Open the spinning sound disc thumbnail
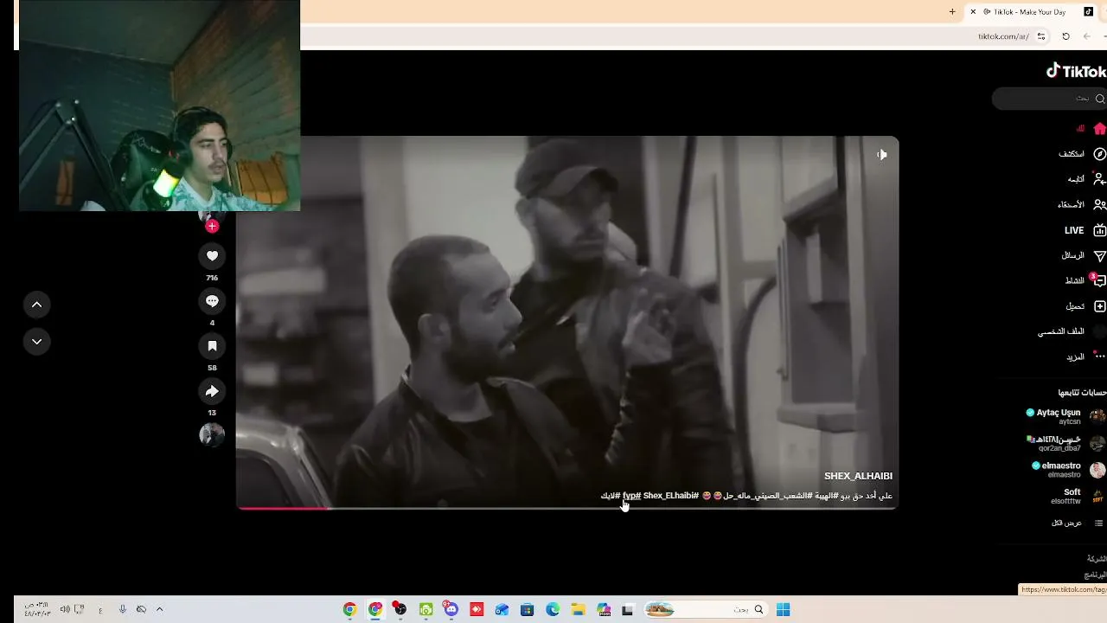 click(x=212, y=434)
